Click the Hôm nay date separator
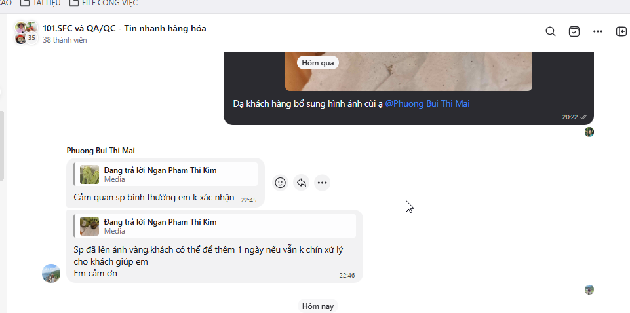 click(318, 306)
